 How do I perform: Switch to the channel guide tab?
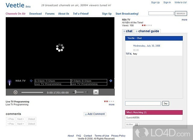[x=147, y=31]
